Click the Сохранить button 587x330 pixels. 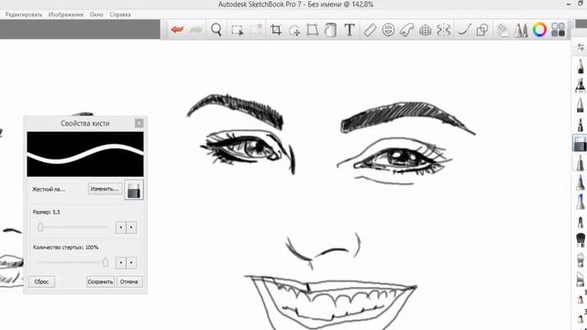tap(100, 281)
